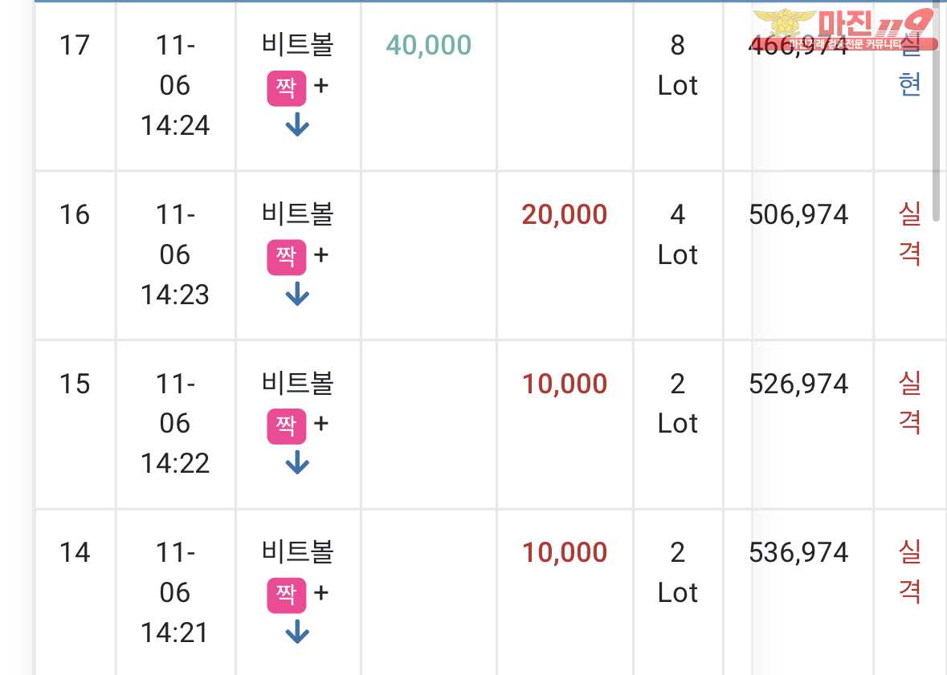Click the red 20,000 amount in row 16

564,215
